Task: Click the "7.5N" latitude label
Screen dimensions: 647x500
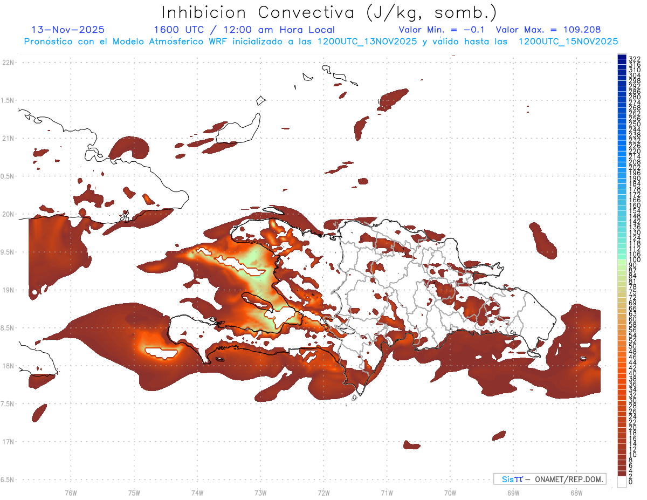Action: coord(8,404)
